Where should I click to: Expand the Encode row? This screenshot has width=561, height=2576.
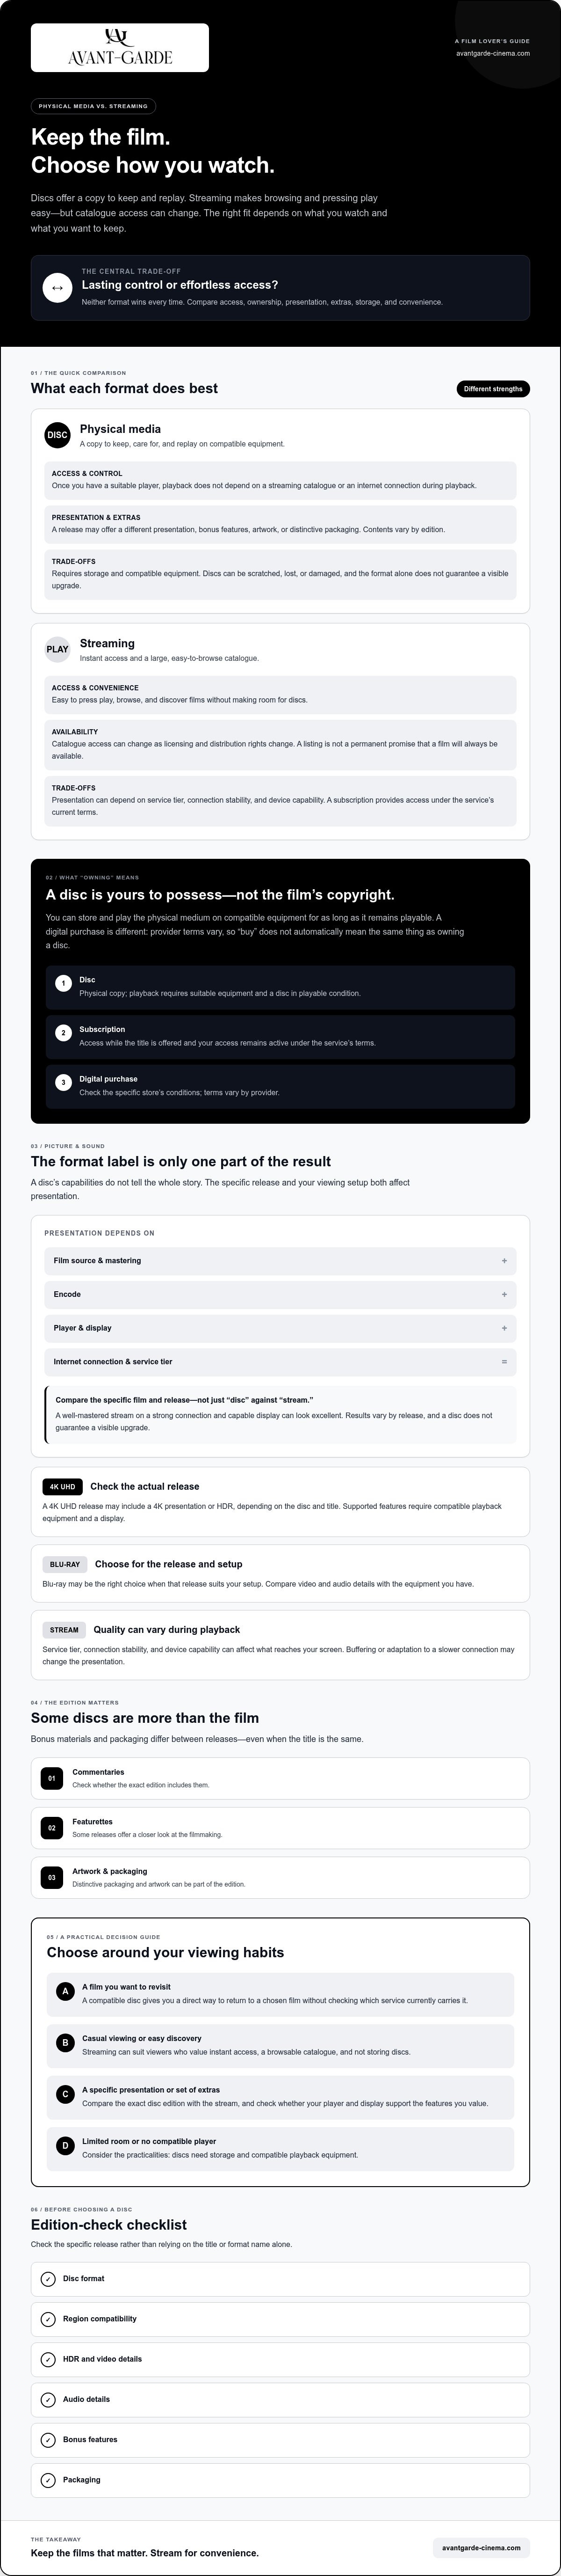(x=280, y=1294)
